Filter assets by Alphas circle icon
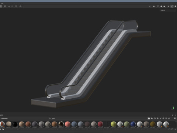 click(163, 119)
